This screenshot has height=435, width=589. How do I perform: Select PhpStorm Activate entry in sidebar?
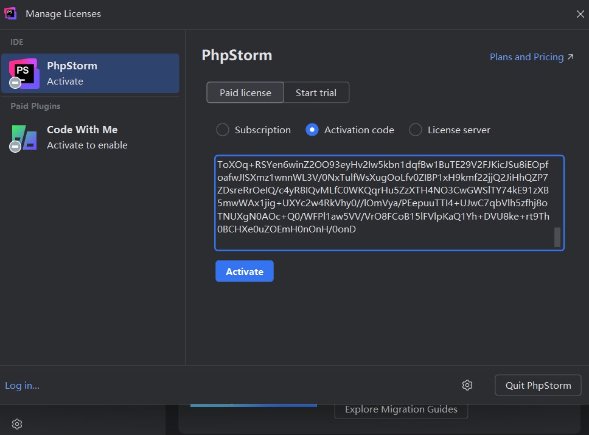(x=90, y=73)
